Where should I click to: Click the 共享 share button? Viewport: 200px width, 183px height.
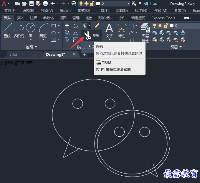coord(150,4)
